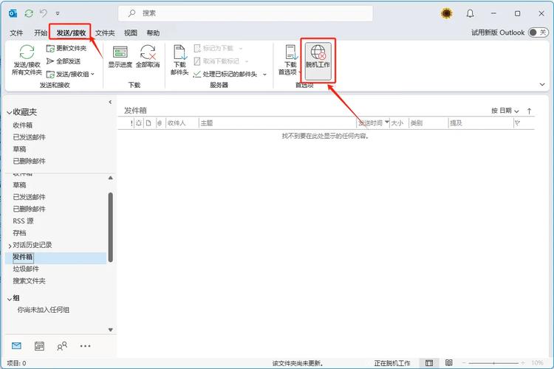The height and width of the screenshot is (369, 554).
Task: Collapse the folder pane arrow
Action: (110, 102)
